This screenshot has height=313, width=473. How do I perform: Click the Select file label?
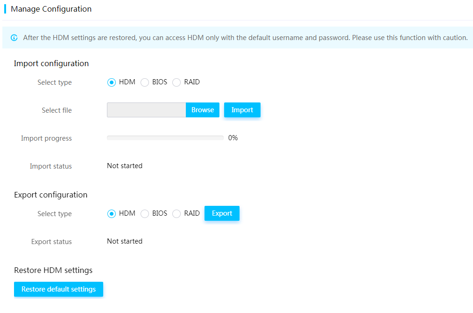pos(56,110)
